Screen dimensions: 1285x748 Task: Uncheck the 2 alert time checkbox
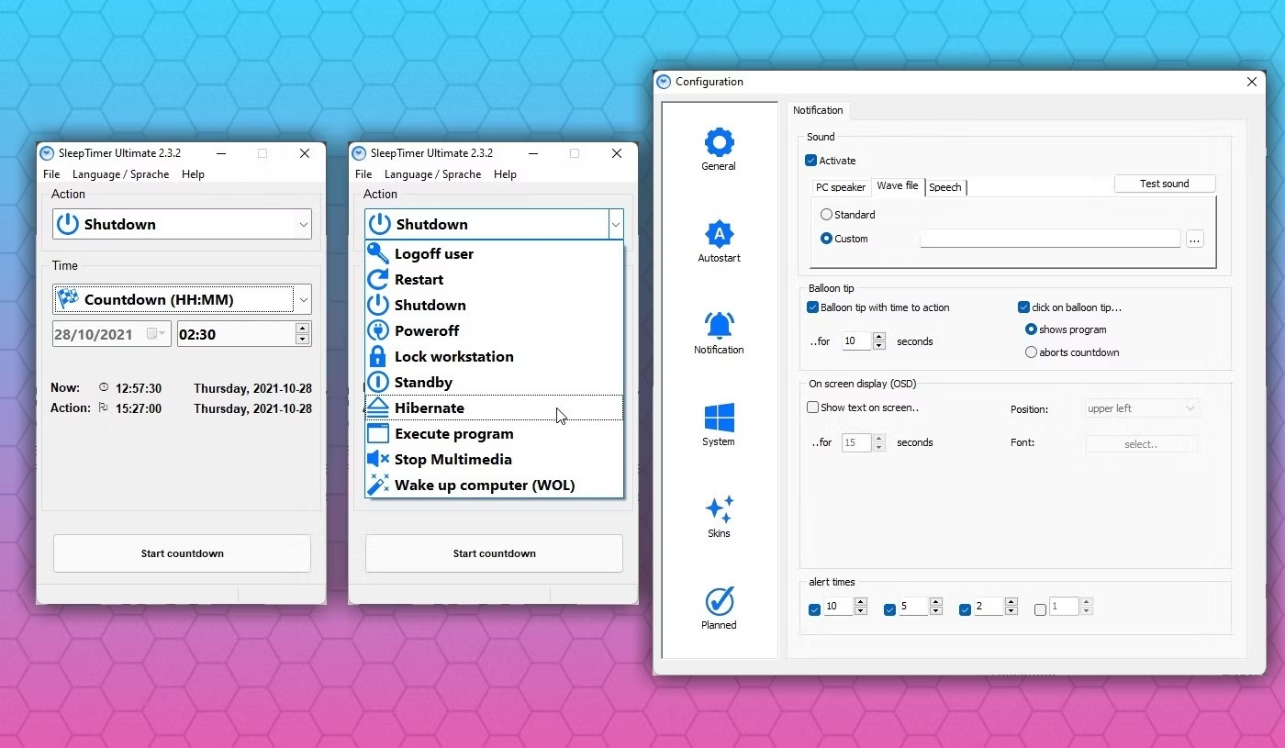point(965,609)
